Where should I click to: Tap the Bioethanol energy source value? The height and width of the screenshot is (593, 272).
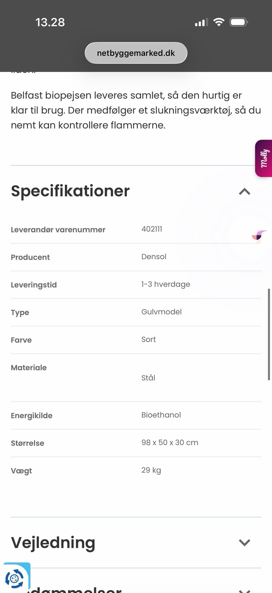click(161, 415)
